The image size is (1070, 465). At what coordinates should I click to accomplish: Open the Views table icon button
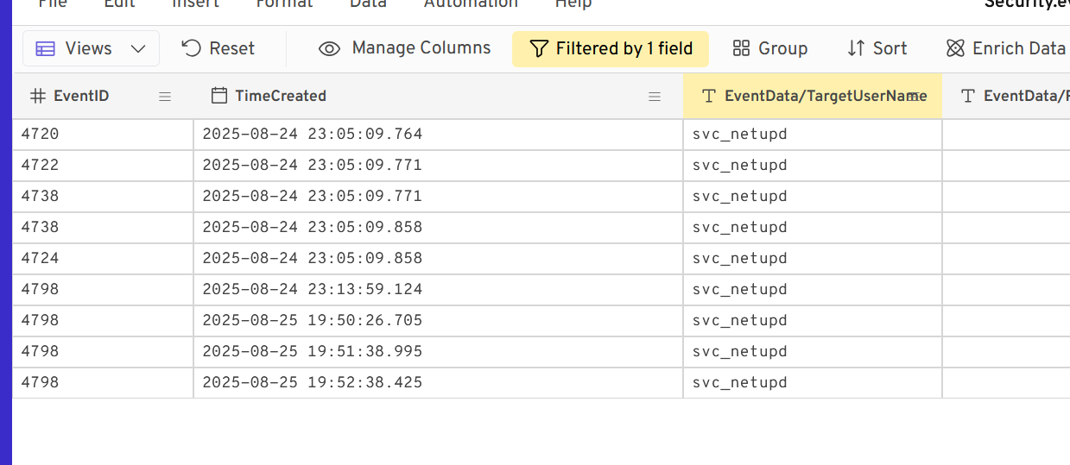pos(46,48)
